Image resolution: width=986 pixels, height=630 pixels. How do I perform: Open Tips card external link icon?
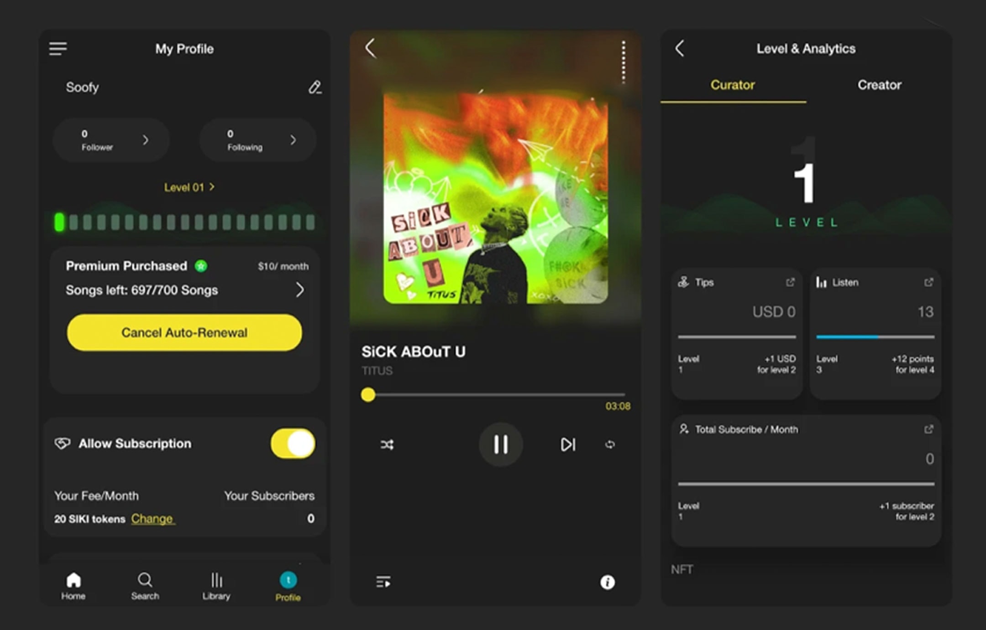click(x=790, y=283)
